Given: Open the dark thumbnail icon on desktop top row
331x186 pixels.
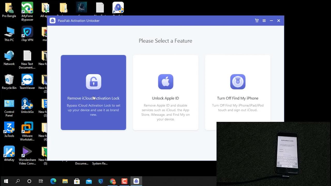Looking at the screenshot, I should click(81, 7).
